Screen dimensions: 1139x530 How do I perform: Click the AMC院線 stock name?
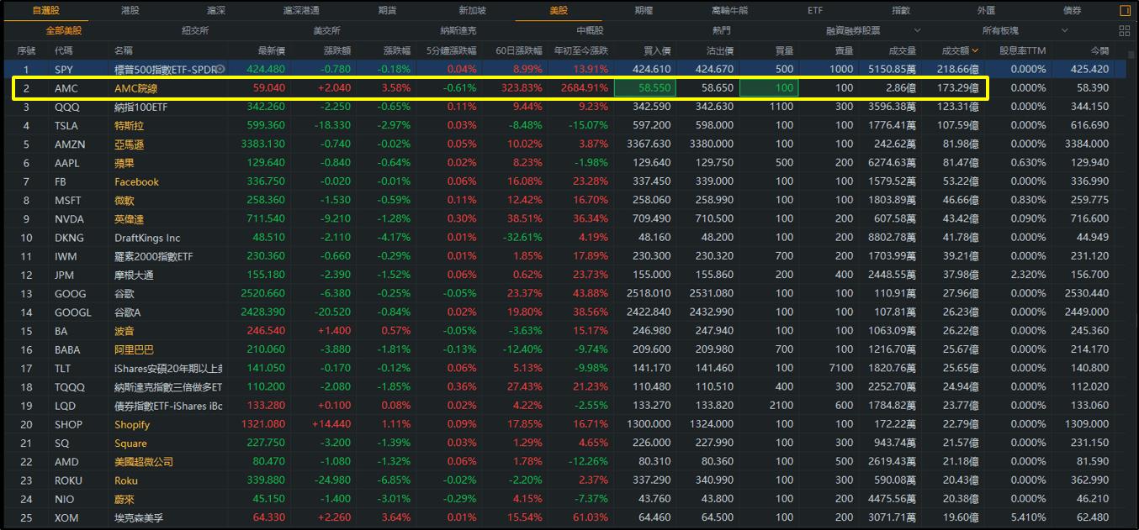tap(138, 87)
